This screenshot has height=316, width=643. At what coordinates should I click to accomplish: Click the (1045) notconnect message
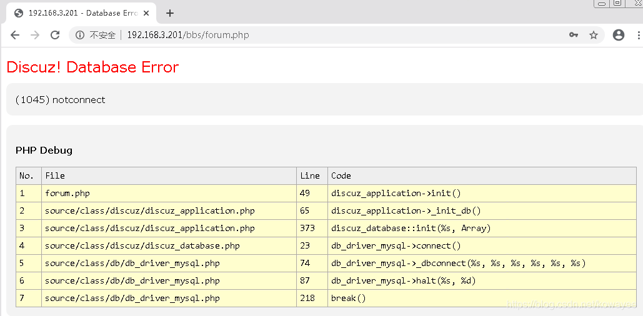pyautogui.click(x=60, y=99)
